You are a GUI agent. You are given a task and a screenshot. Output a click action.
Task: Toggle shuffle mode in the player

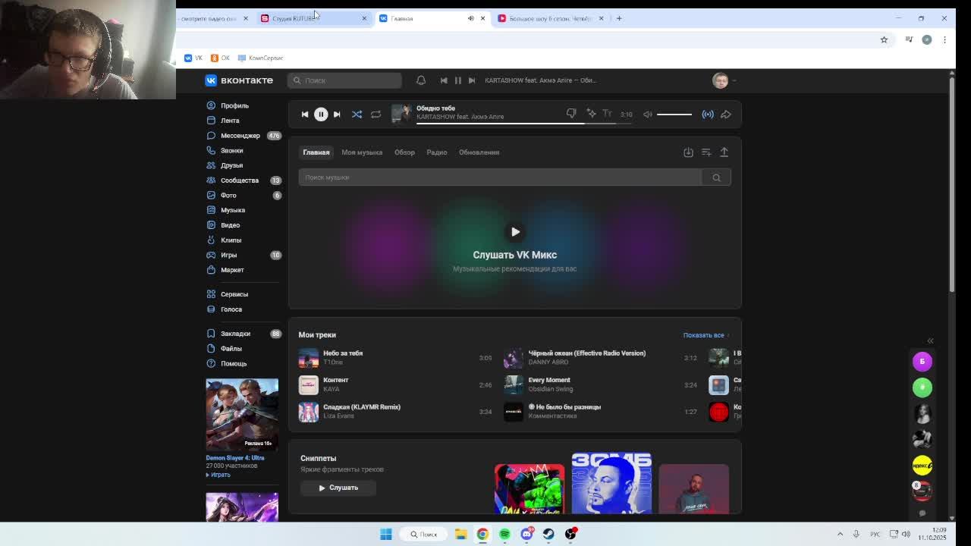click(357, 115)
